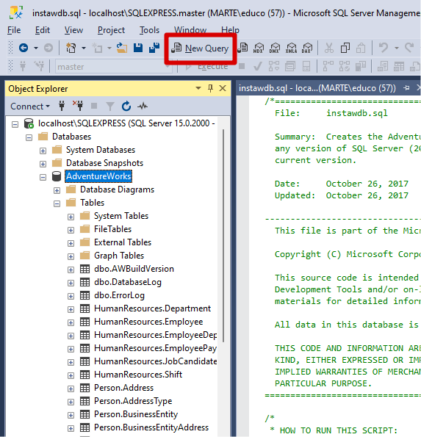The width and height of the screenshot is (421, 437).
Task: Click the Redo arrow icon
Action: coord(409,48)
